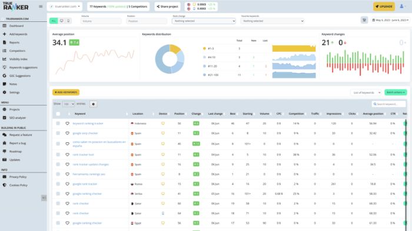Viewport: 412px width, 231px height.
Task: Focus the Search keyword field
Action: pos(389,104)
